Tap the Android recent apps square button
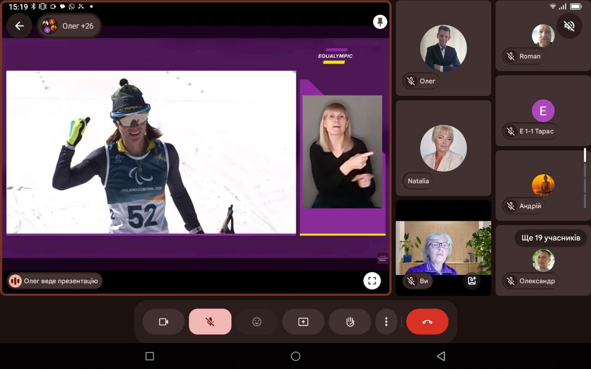Screen dimensions: 591x369 [x=149, y=356]
